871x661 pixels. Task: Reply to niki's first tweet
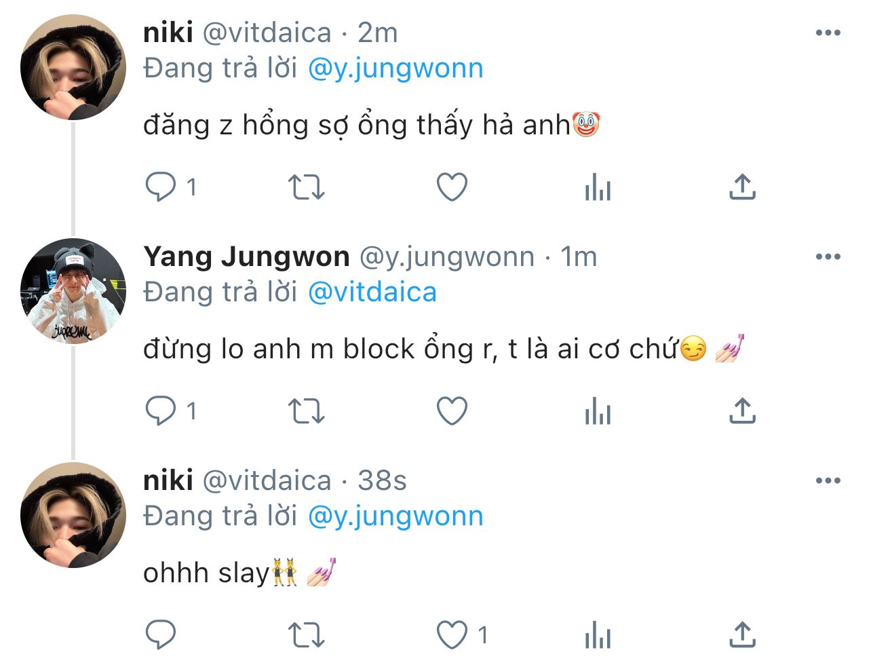click(x=161, y=187)
